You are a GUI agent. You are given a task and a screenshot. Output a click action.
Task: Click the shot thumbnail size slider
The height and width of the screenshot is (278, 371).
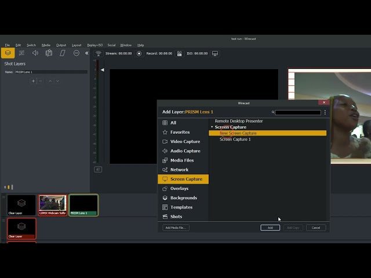click(9, 187)
